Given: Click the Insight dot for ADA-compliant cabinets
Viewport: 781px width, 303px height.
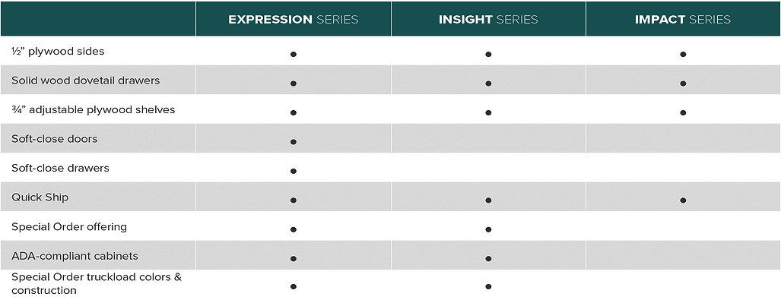Looking at the screenshot, I should 488,259.
